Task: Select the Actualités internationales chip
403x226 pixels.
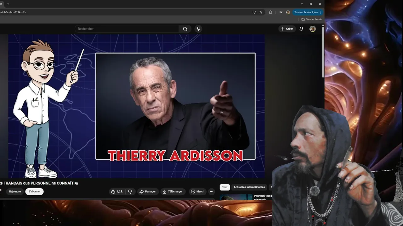Action: [x=249, y=187]
